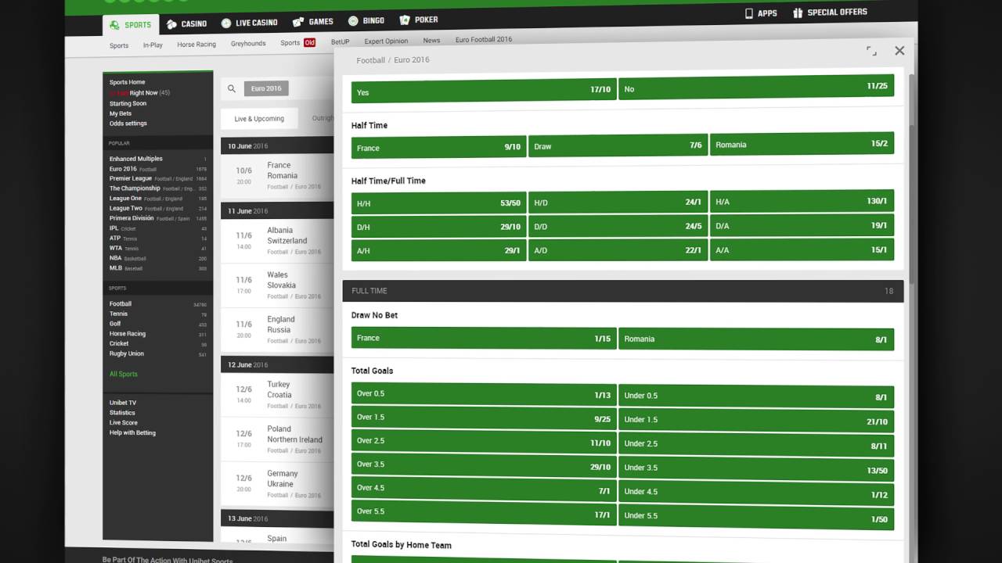The height and width of the screenshot is (563, 1002).
Task: Select The Championship in popular list
Action: coord(157,188)
